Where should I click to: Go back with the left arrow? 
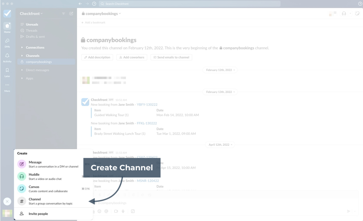[80, 4]
